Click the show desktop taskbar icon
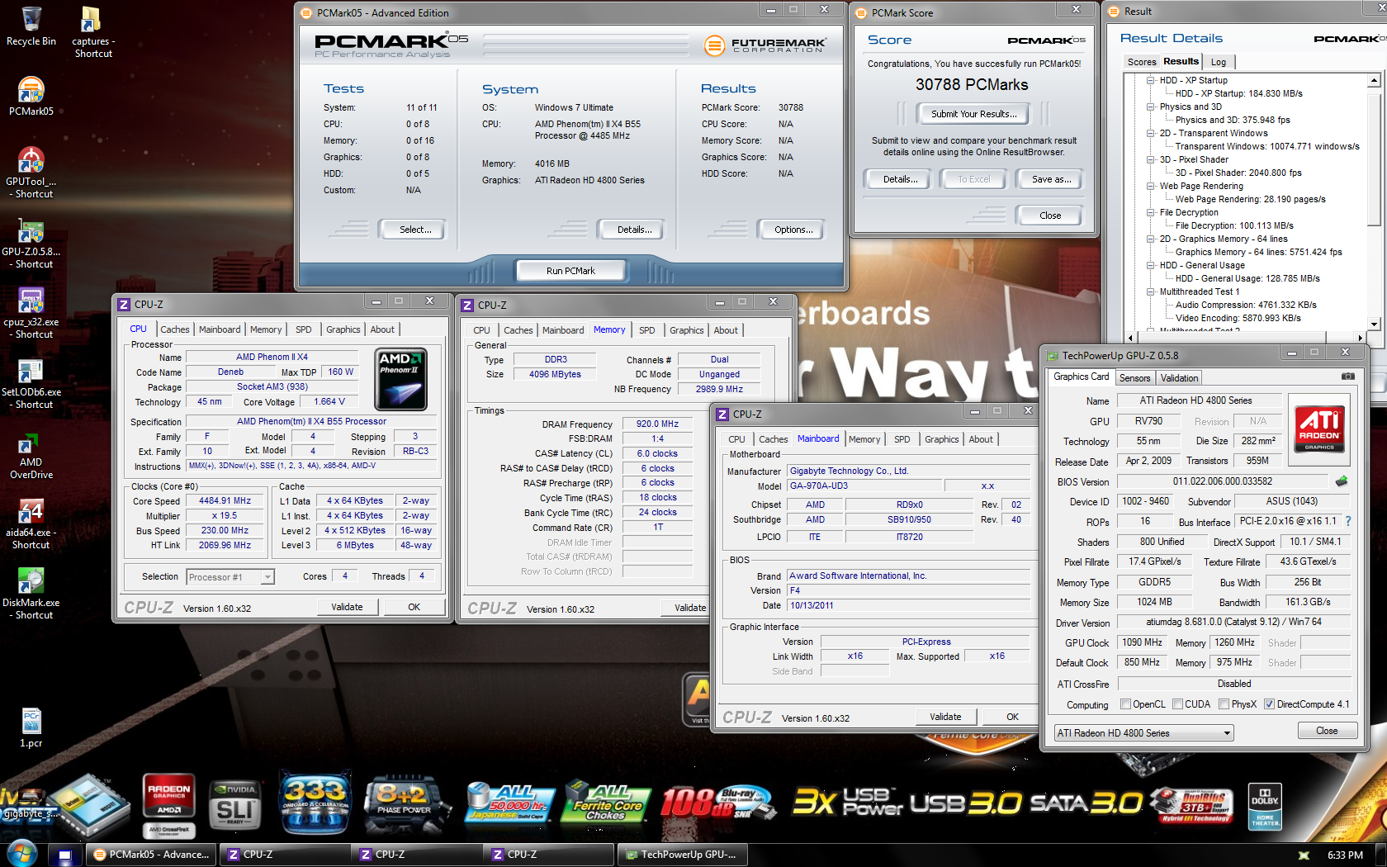The width and height of the screenshot is (1387, 867). pyautogui.click(x=65, y=855)
